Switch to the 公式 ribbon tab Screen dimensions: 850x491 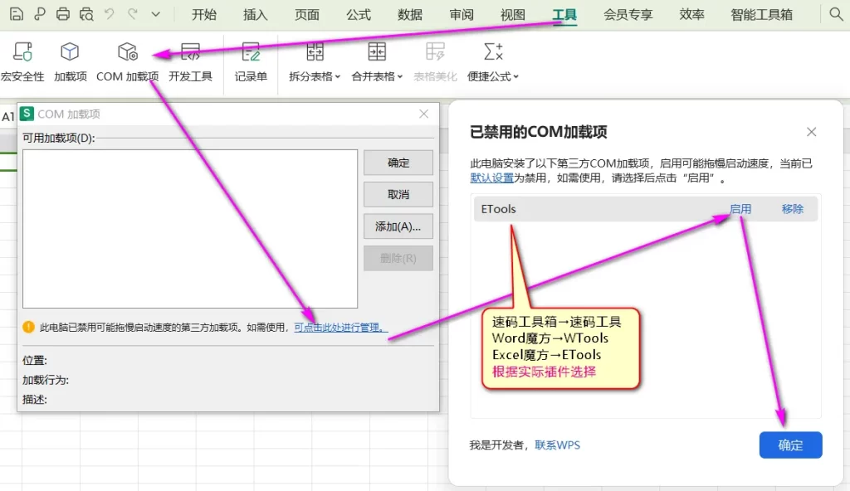coord(359,15)
